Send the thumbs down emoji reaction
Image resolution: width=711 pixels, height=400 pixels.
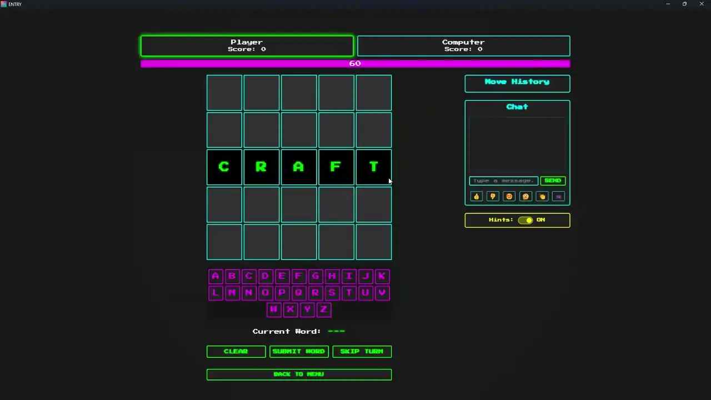point(493,196)
